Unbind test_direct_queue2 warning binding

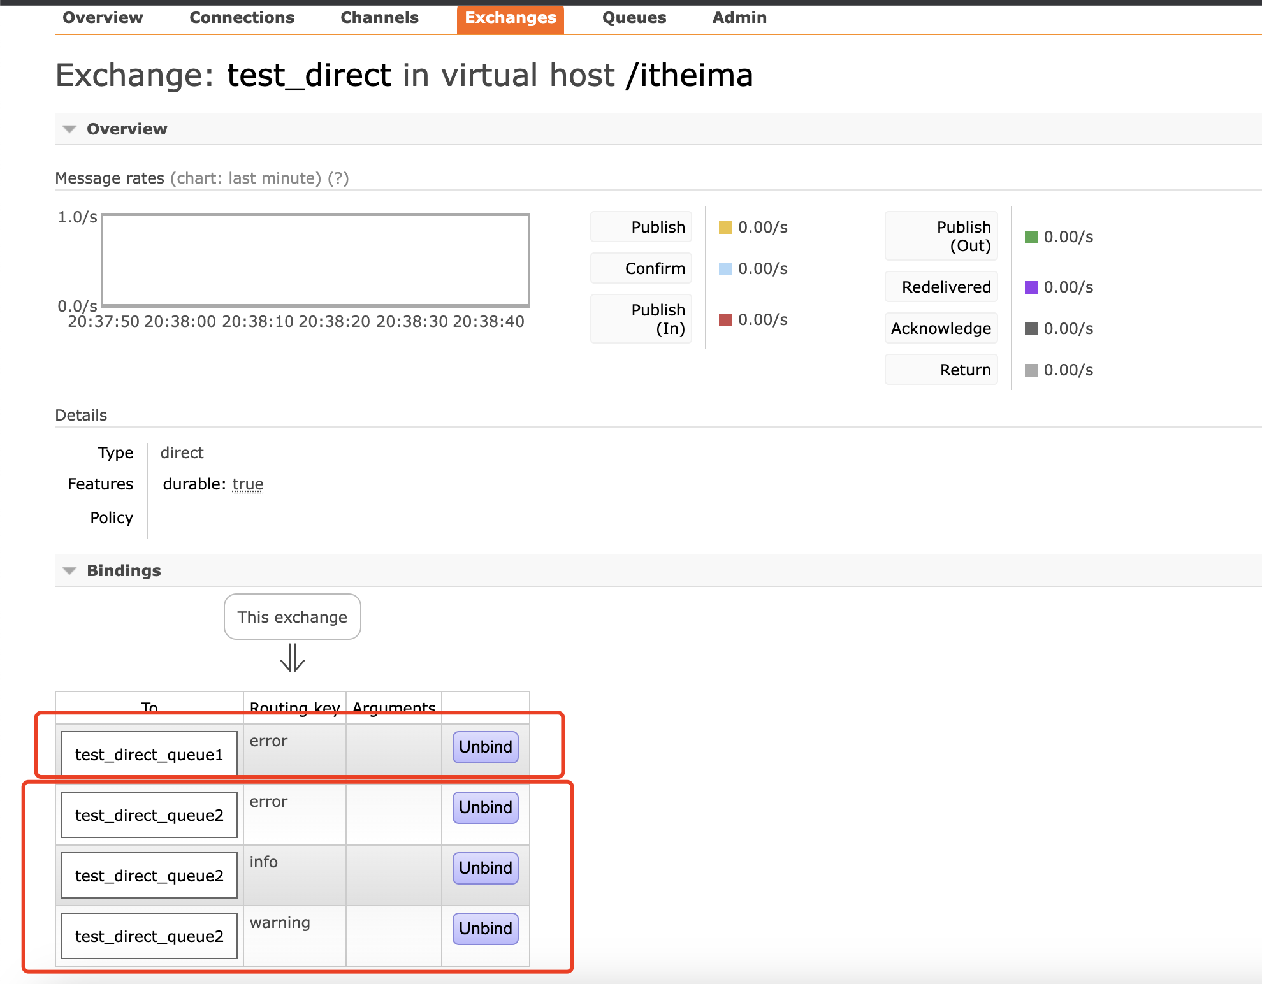pyautogui.click(x=485, y=929)
